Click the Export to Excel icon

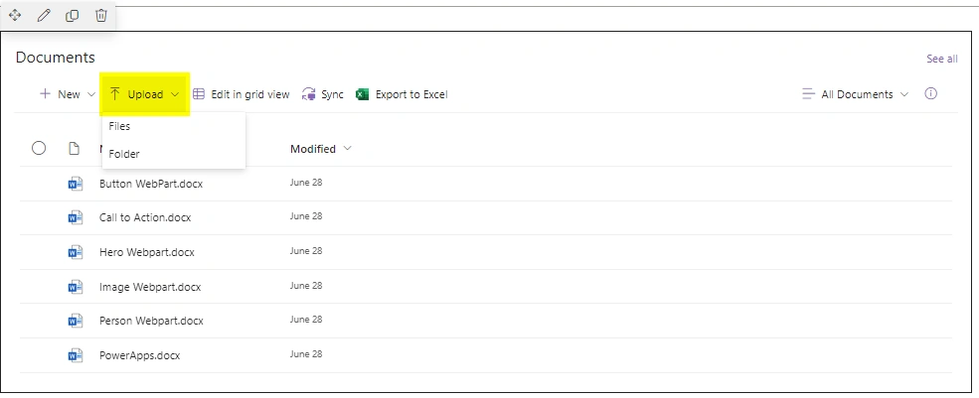(x=362, y=94)
